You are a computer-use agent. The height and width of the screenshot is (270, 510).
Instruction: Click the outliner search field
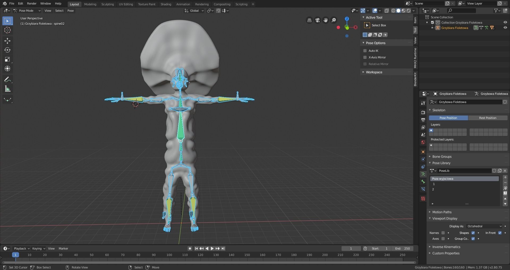461,11
